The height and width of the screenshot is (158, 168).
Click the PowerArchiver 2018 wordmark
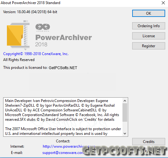tap(63, 40)
